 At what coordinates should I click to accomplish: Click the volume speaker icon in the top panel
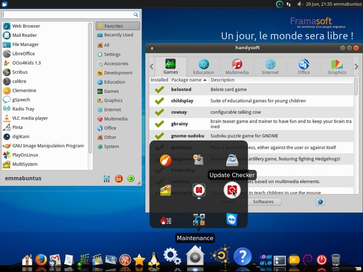[x=300, y=4]
